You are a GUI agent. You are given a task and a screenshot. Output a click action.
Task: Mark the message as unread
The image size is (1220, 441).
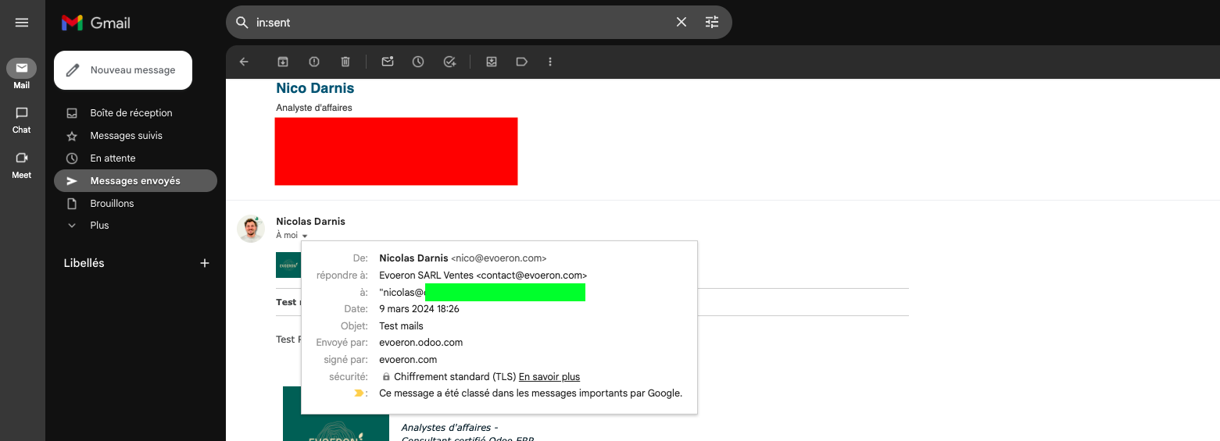tap(387, 62)
